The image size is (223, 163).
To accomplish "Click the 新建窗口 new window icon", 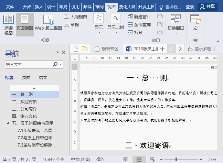I will pyautogui.click(x=130, y=17).
